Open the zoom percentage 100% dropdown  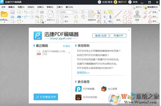pos(72,12)
